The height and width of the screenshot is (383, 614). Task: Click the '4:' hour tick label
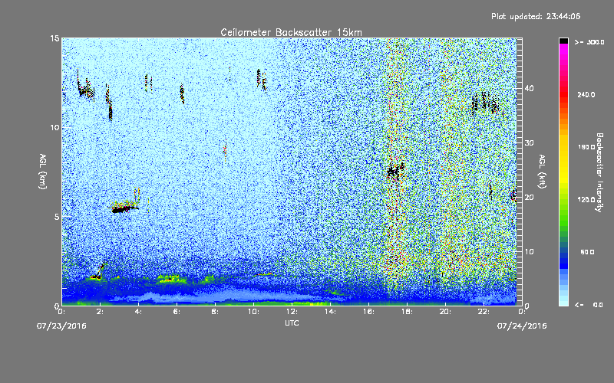click(x=138, y=312)
